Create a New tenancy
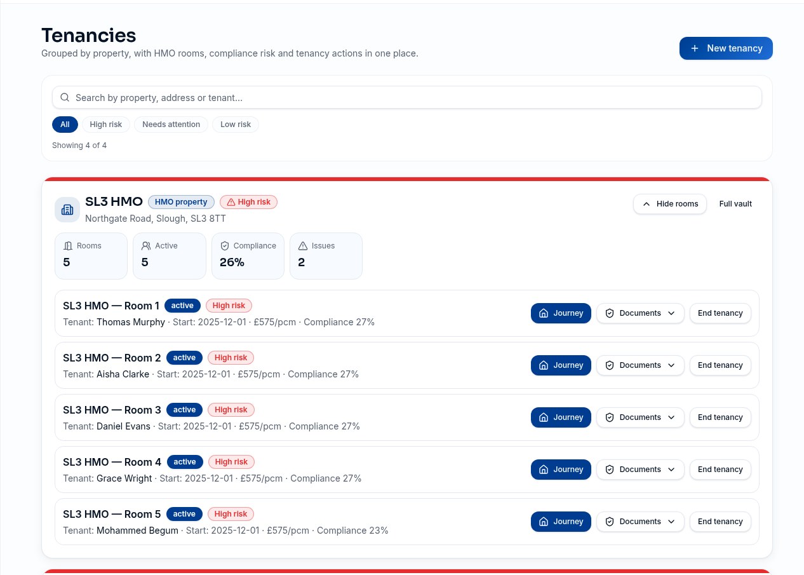Image resolution: width=804 pixels, height=575 pixels. (x=726, y=48)
